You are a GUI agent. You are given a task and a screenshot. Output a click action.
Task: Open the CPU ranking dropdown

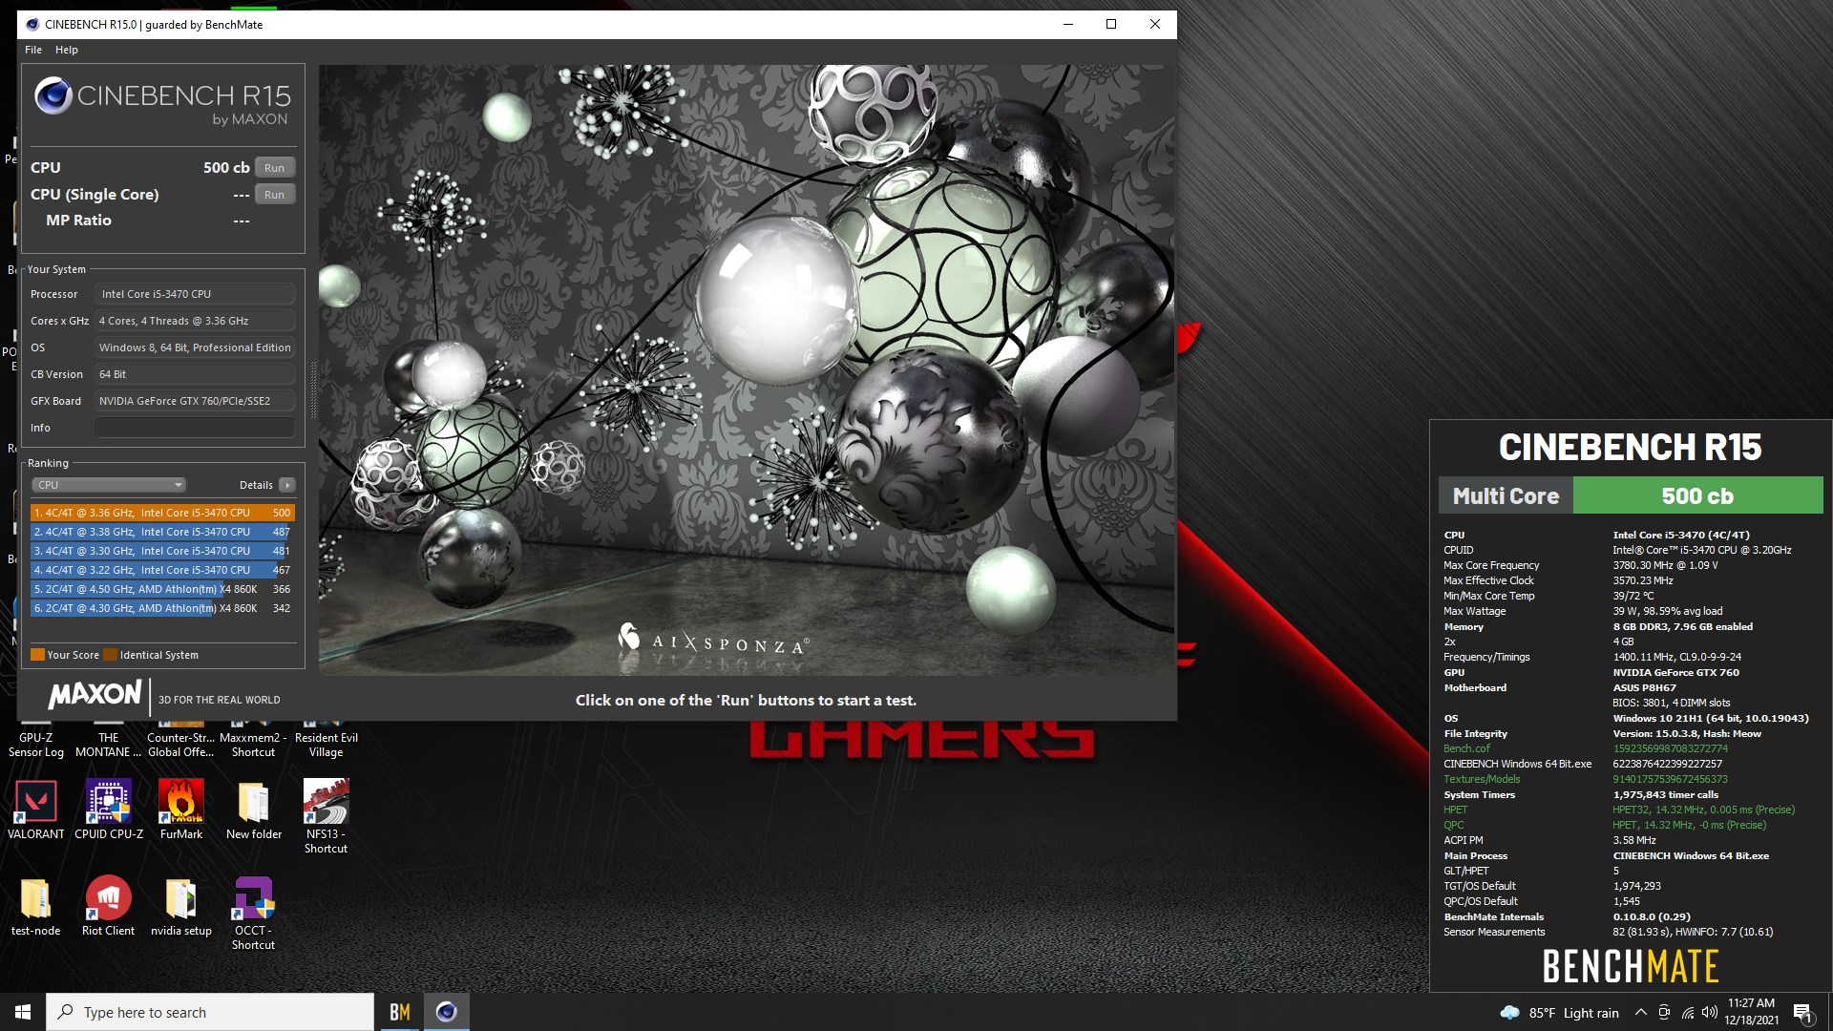tap(109, 485)
